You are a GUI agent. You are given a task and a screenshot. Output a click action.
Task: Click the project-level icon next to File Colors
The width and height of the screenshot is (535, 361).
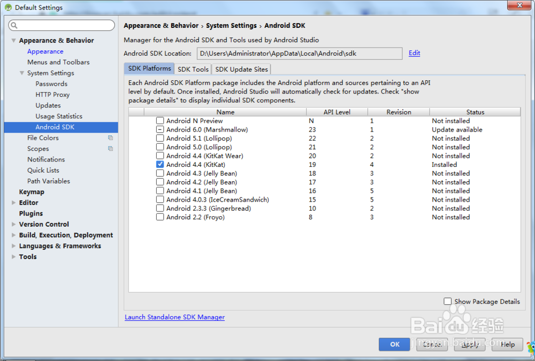[111, 138]
